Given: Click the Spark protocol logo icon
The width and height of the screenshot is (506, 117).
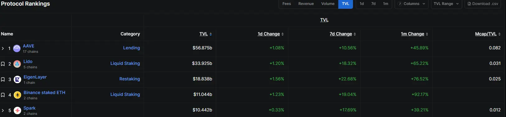Looking at the screenshot, I should (17, 110).
